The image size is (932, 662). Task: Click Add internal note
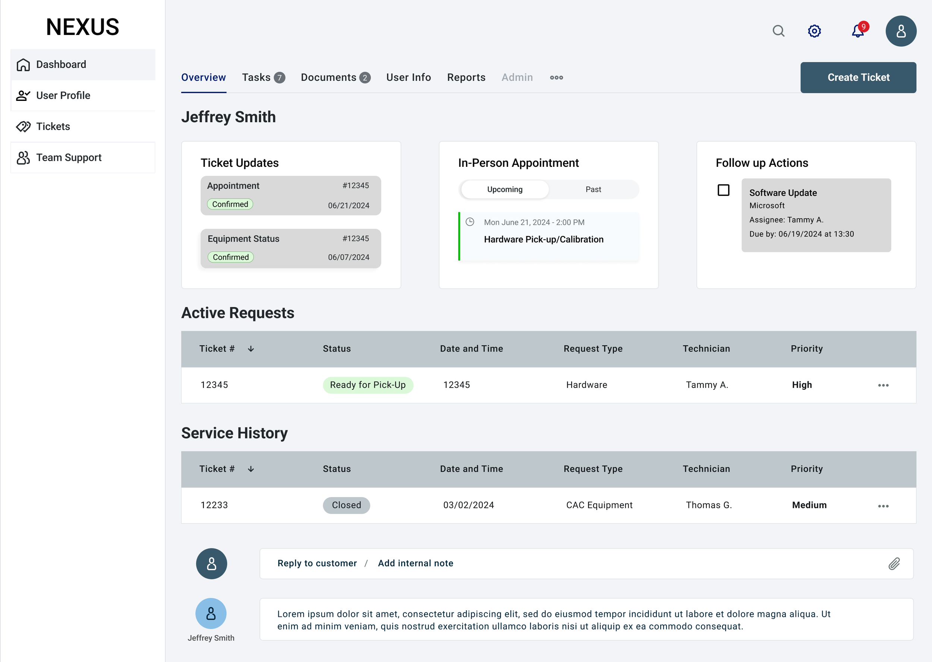coord(415,563)
